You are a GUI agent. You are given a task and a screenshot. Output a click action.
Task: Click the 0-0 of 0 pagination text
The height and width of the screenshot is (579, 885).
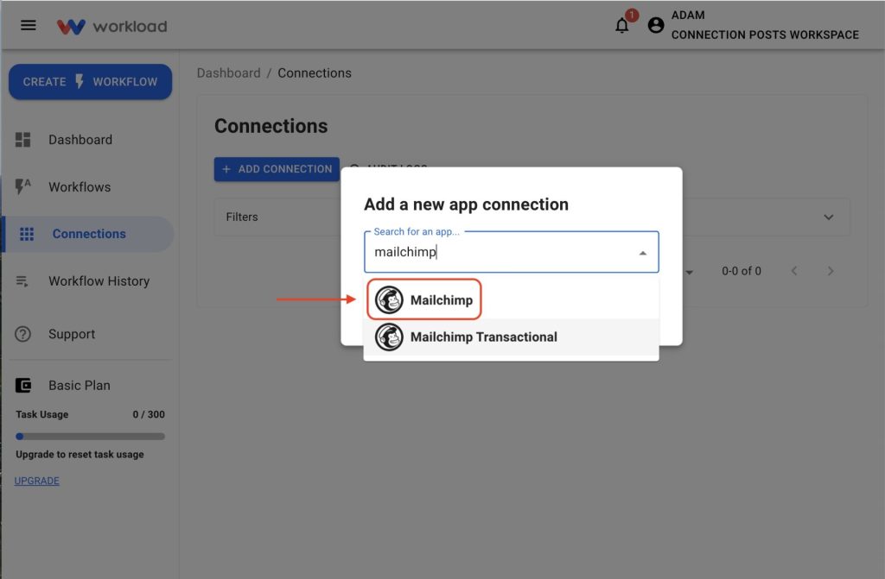[741, 271]
